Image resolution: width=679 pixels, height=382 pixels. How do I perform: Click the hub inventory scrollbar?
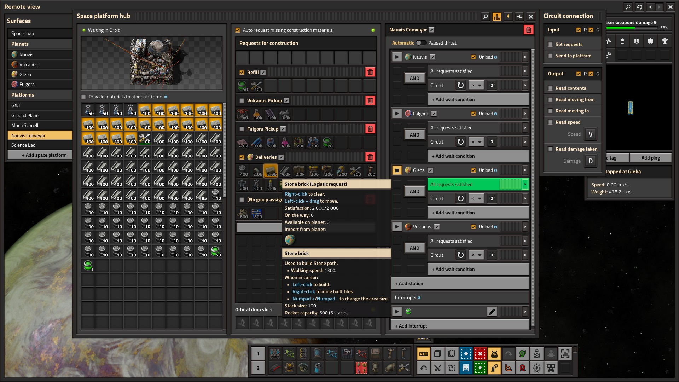point(224,150)
